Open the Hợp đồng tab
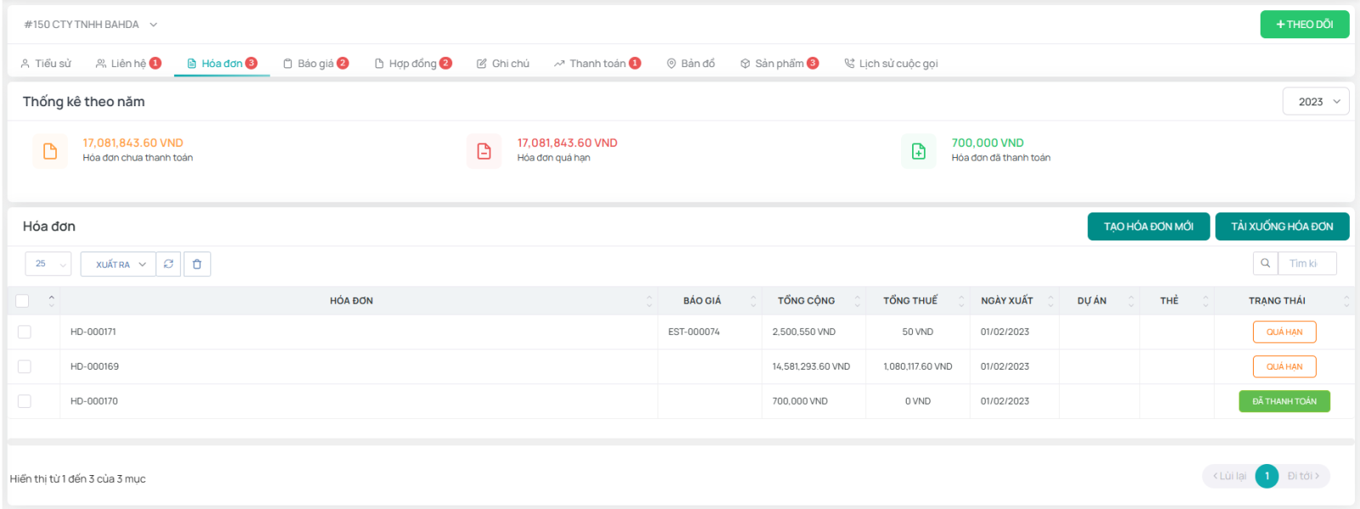 point(412,64)
